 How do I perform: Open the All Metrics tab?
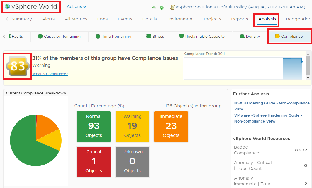point(76,19)
